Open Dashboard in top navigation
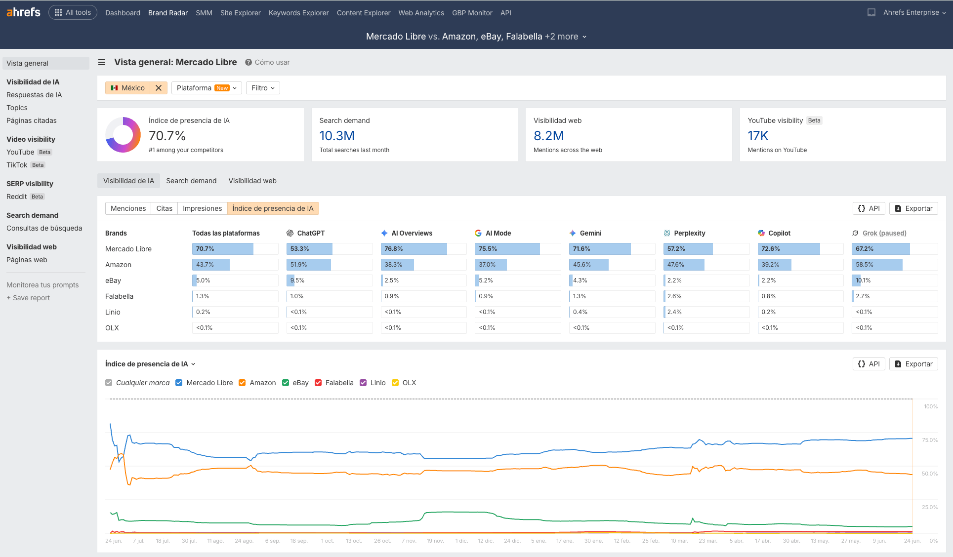The width and height of the screenshot is (953, 557). click(123, 13)
